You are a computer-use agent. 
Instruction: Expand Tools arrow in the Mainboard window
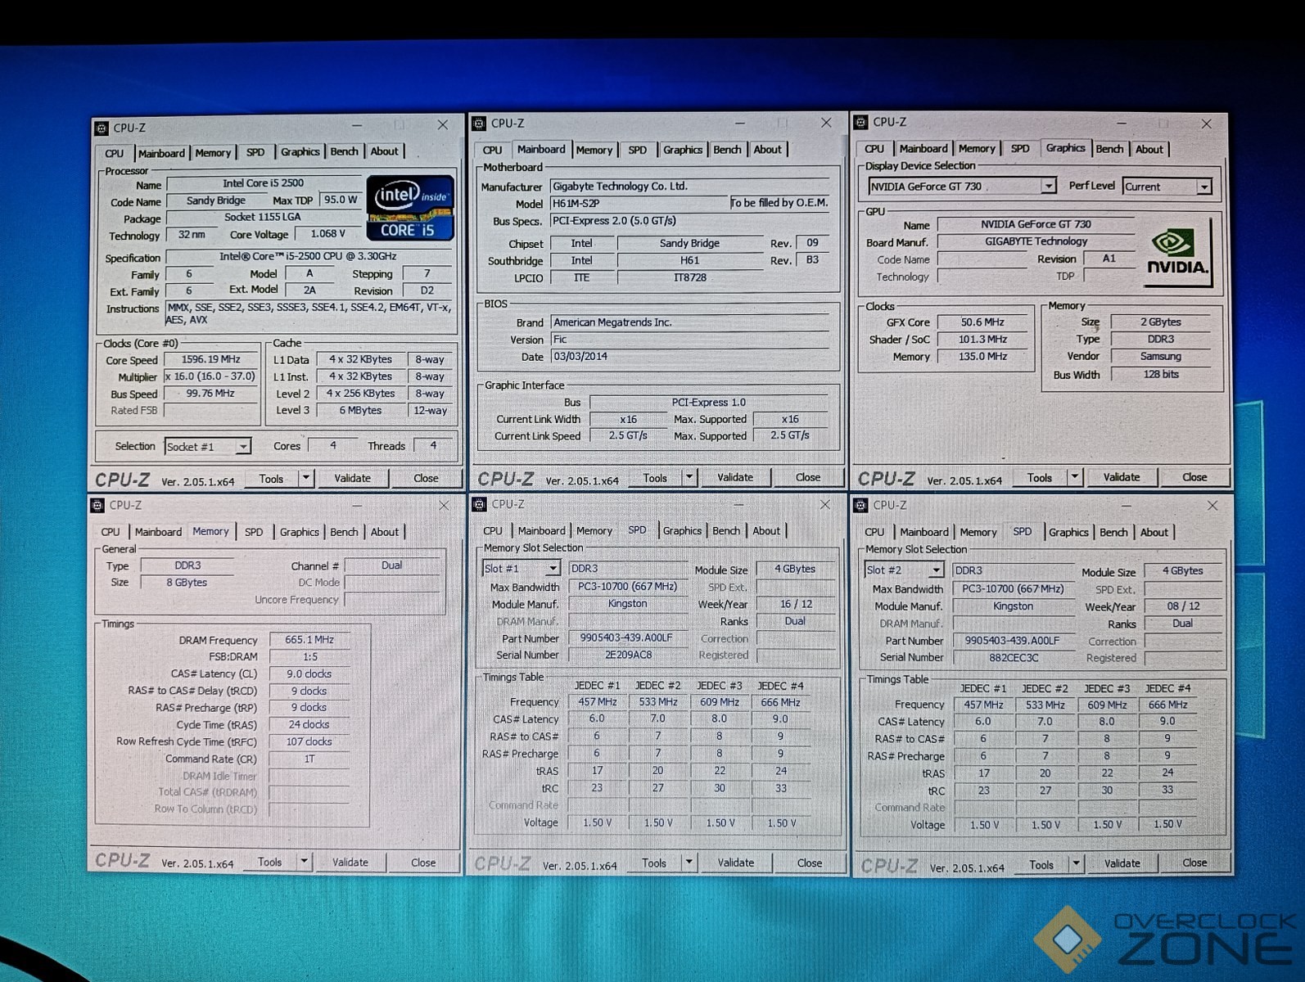689,477
